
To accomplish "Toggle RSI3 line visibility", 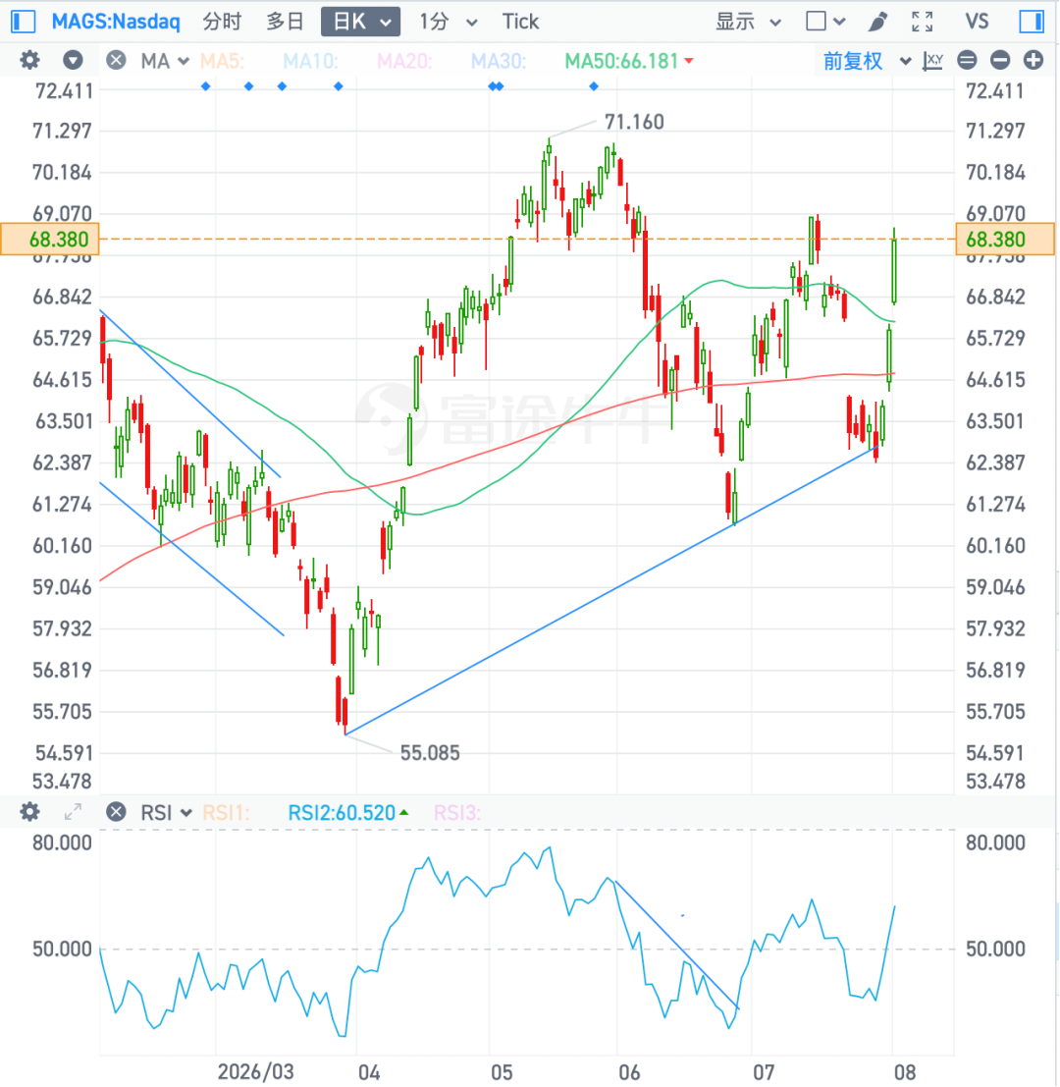I will [x=457, y=812].
